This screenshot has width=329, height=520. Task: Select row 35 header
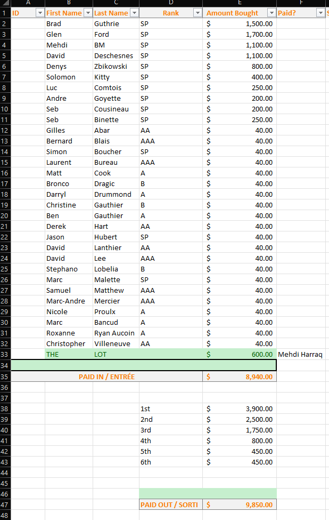coord(5,377)
